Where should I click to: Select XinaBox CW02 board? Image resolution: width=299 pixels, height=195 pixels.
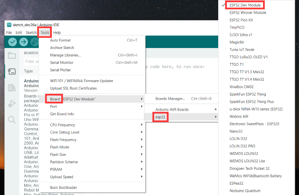click(x=256, y=87)
